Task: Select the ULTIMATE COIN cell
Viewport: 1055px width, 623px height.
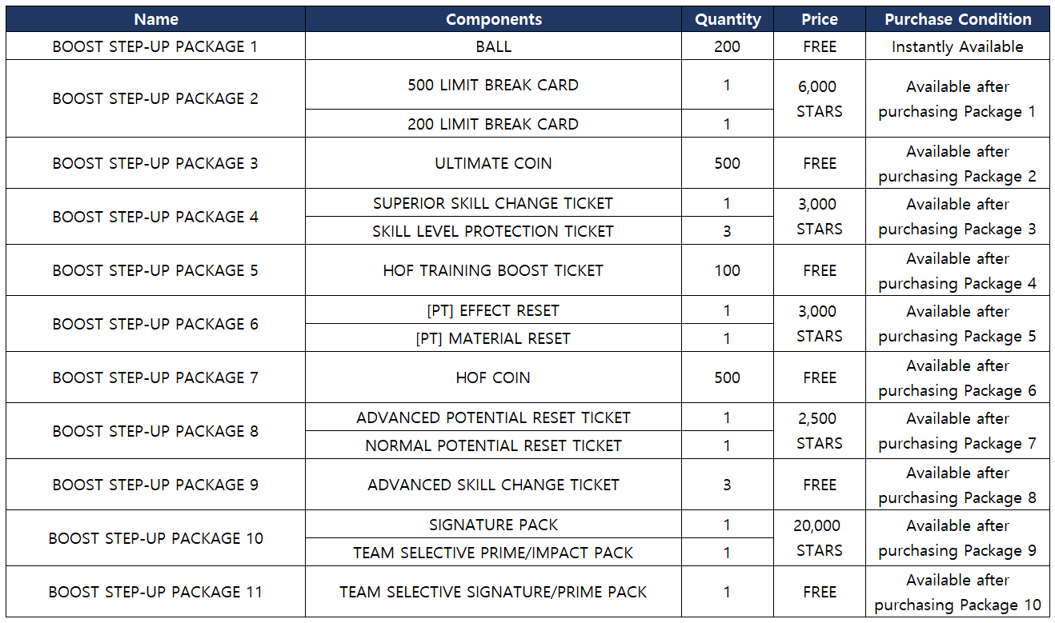Action: click(493, 163)
